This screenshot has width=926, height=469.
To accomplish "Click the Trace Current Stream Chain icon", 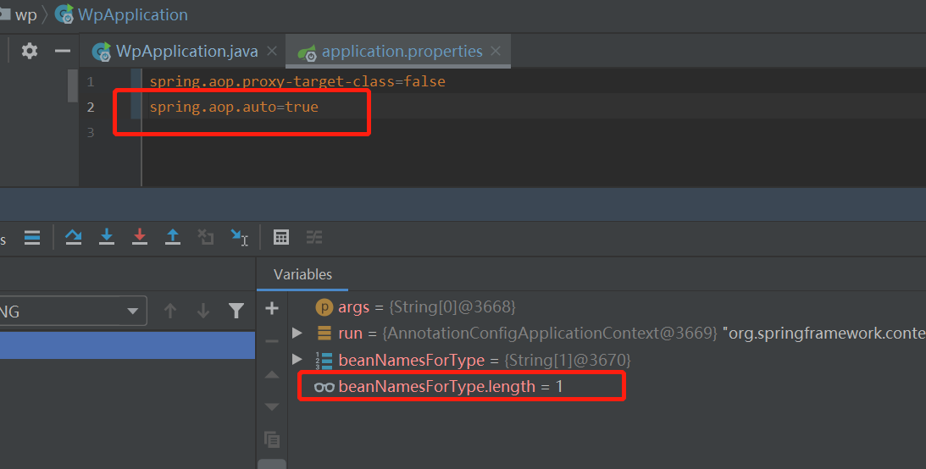I will 314,237.
